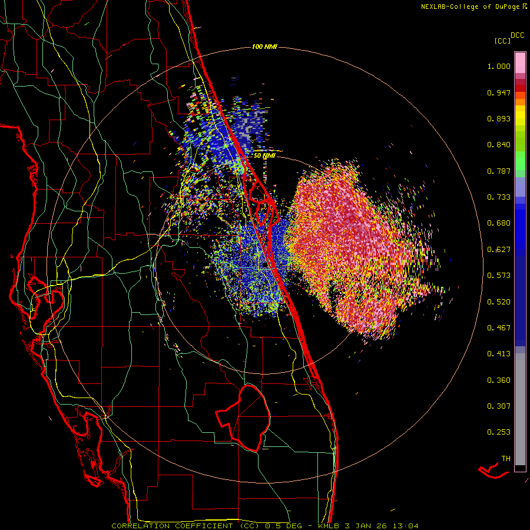Click the 0.573 value on the color scale

click(499, 276)
